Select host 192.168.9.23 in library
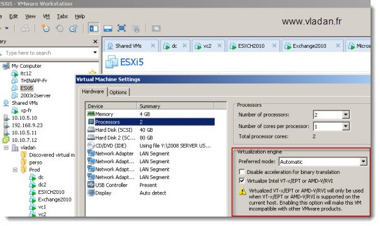This screenshot has height=226, width=380. 27,125
